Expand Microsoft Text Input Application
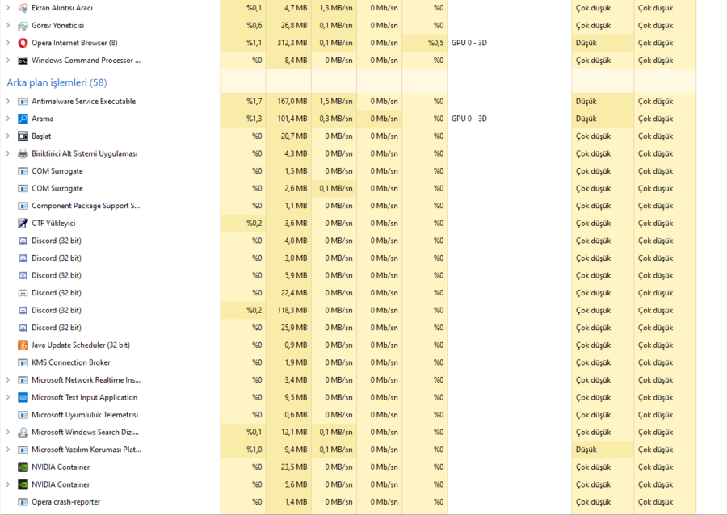The width and height of the screenshot is (727, 515). pos(8,397)
